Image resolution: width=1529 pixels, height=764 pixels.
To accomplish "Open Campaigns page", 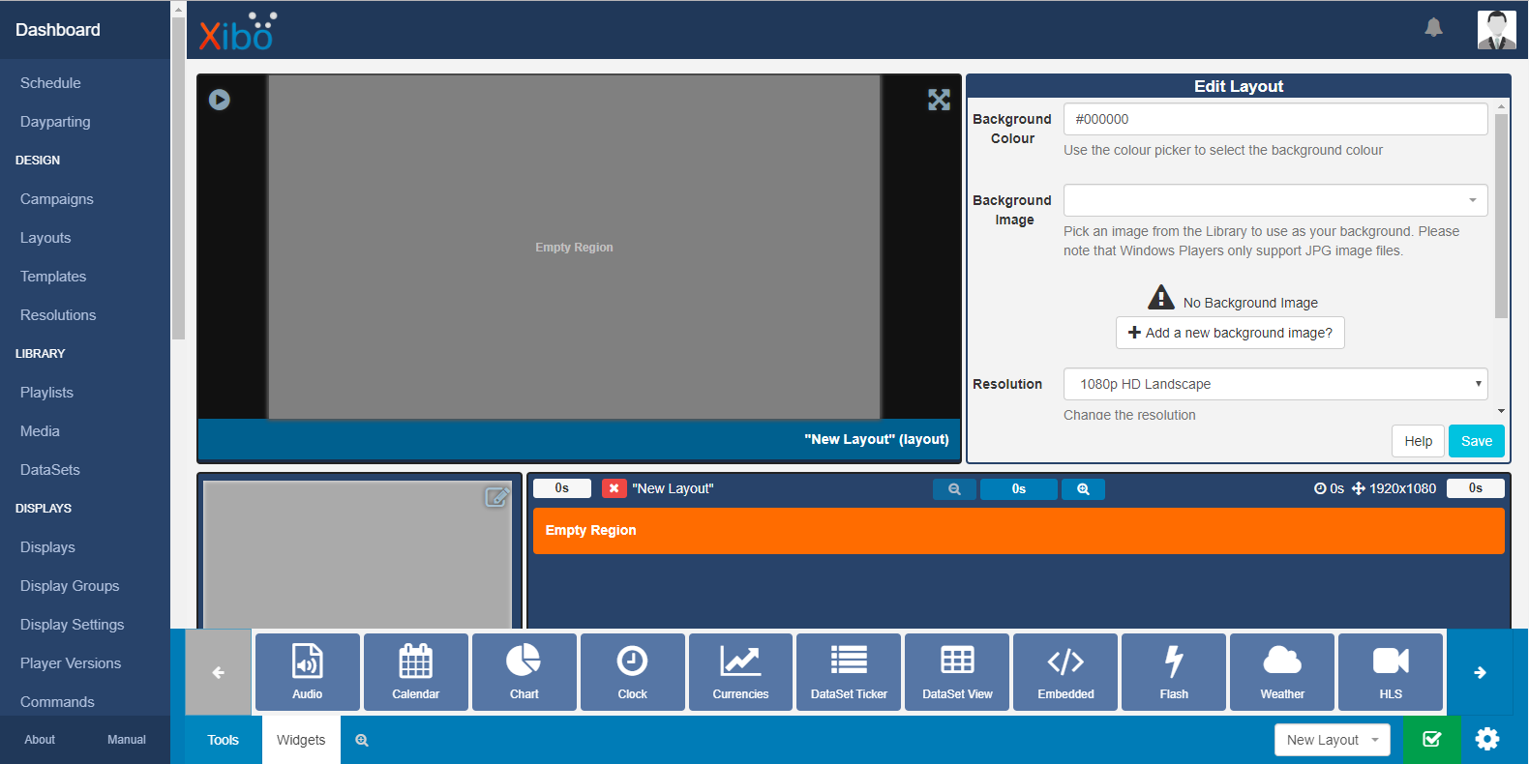I will coord(57,199).
